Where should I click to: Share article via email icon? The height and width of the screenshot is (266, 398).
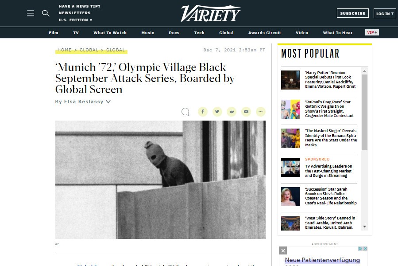[246, 112]
